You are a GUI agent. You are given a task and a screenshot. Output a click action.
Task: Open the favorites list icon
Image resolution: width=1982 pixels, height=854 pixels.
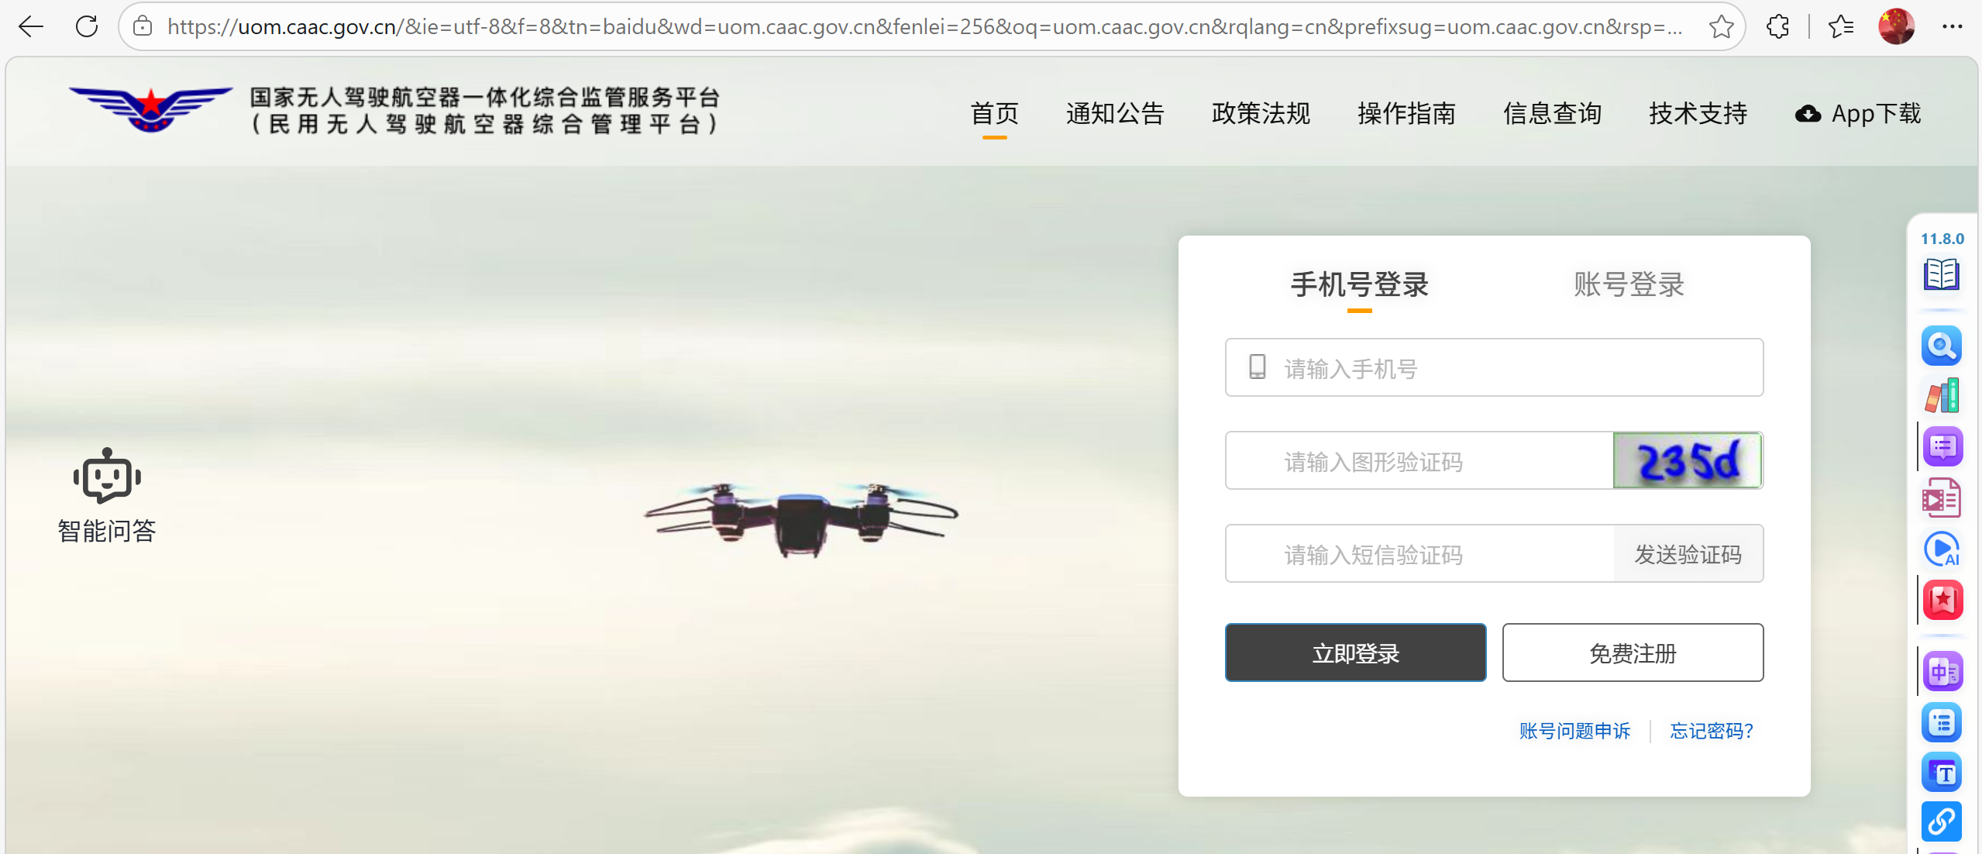point(1840,26)
